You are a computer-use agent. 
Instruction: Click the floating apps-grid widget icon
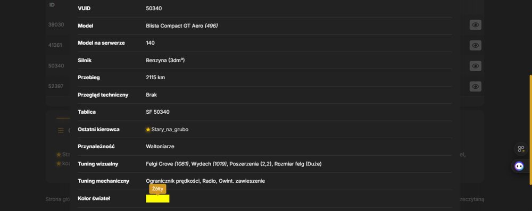tap(521, 149)
